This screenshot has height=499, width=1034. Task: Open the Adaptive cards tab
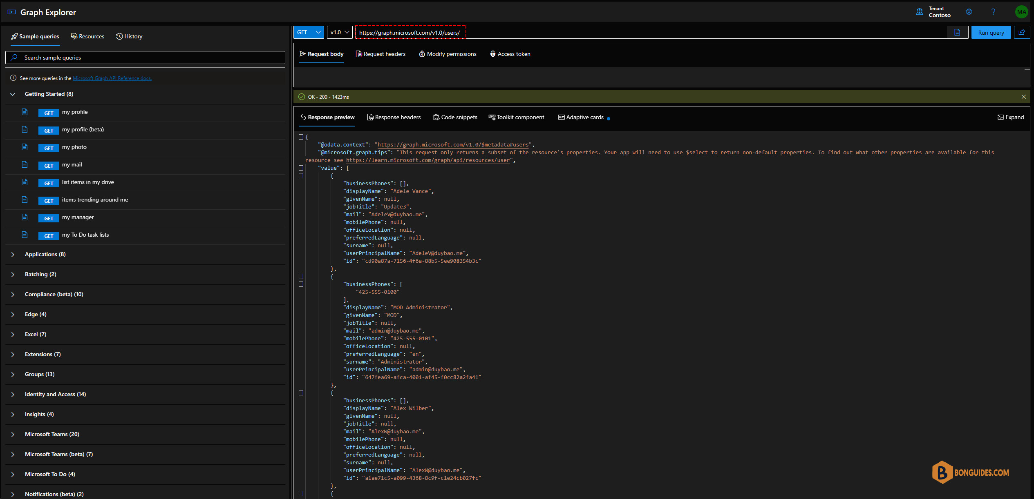click(x=581, y=117)
